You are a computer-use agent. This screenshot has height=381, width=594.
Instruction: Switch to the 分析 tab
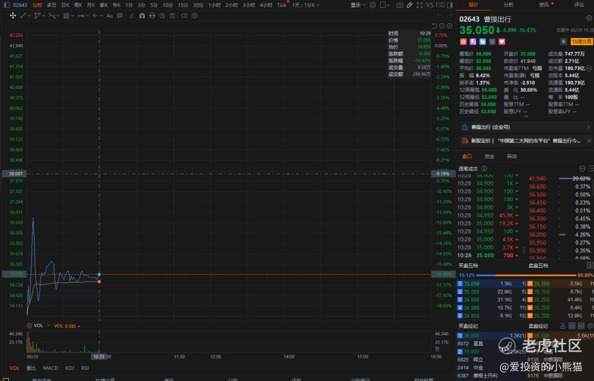point(509,4)
